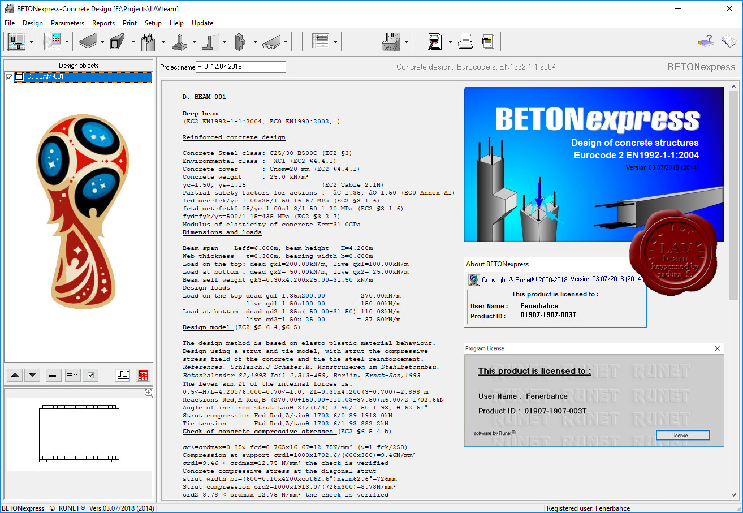This screenshot has height=513, width=743.
Task: Open the slab tool dropdown arrow
Action: pyautogui.click(x=102, y=42)
